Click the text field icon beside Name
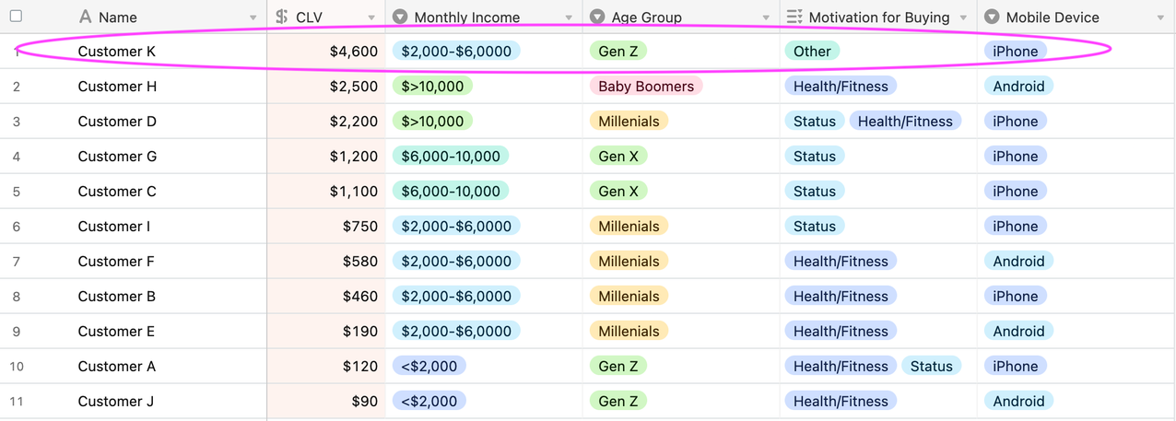 tap(86, 18)
